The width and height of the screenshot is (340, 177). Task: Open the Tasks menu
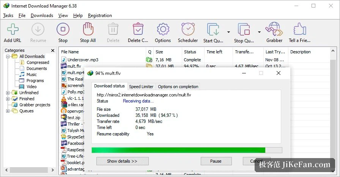pos(8,16)
